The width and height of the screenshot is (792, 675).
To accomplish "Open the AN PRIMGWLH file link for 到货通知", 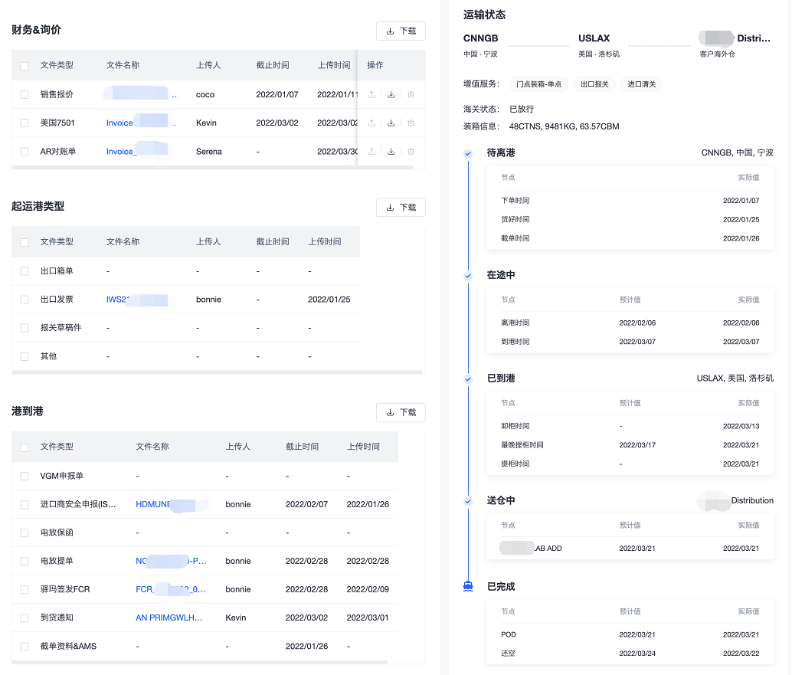I will (169, 618).
